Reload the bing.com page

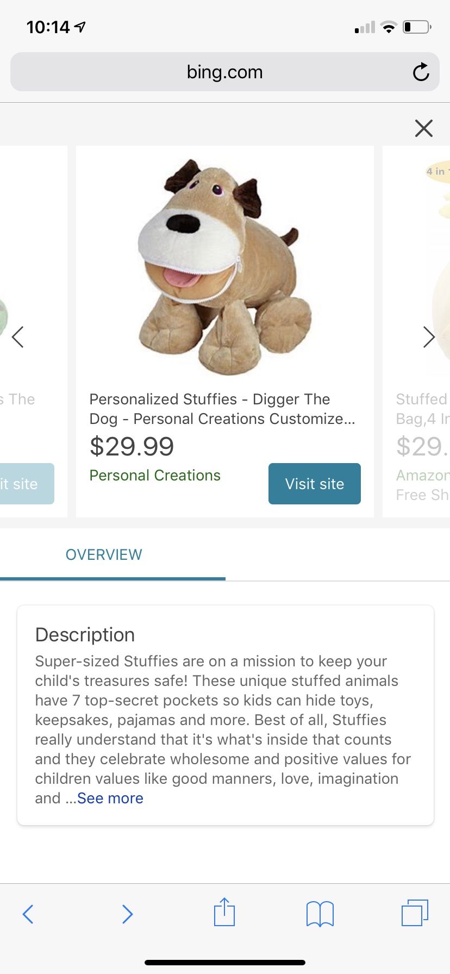click(421, 72)
